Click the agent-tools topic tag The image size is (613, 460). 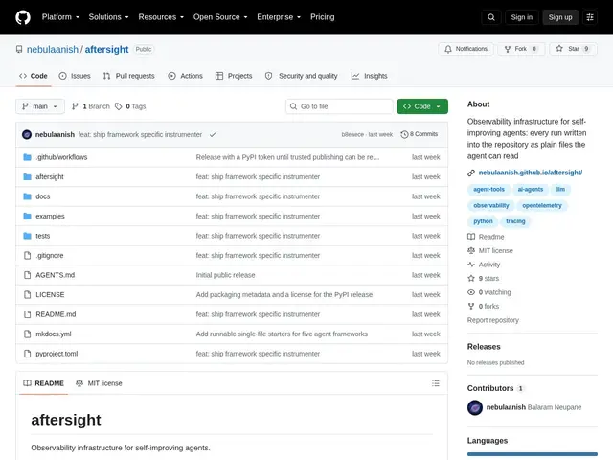(488, 190)
